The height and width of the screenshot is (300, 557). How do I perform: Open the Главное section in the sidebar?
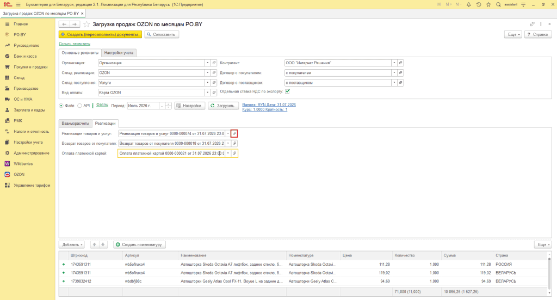coord(21,24)
